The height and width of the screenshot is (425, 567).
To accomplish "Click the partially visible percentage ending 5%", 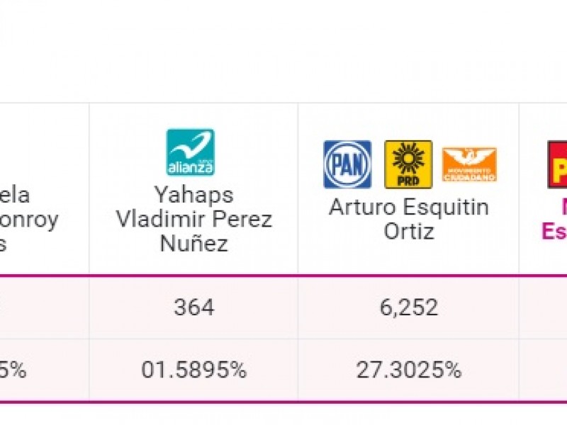I will pos(13,370).
